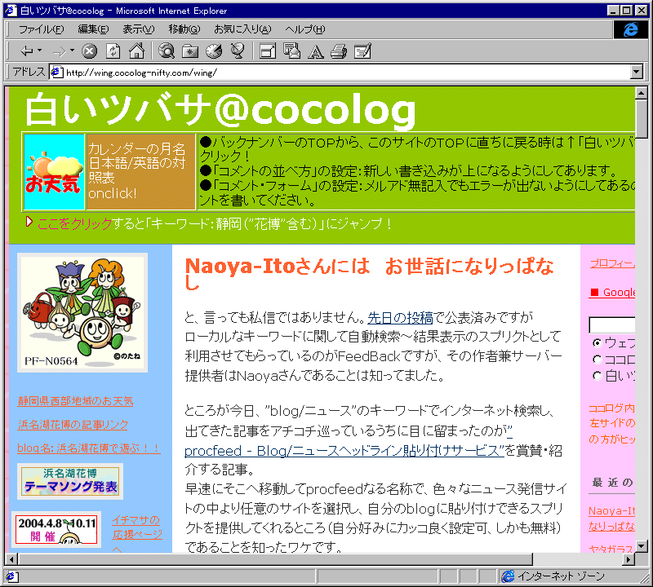653x587 pixels.
Task: Open the History clock icon
Action: click(x=214, y=51)
